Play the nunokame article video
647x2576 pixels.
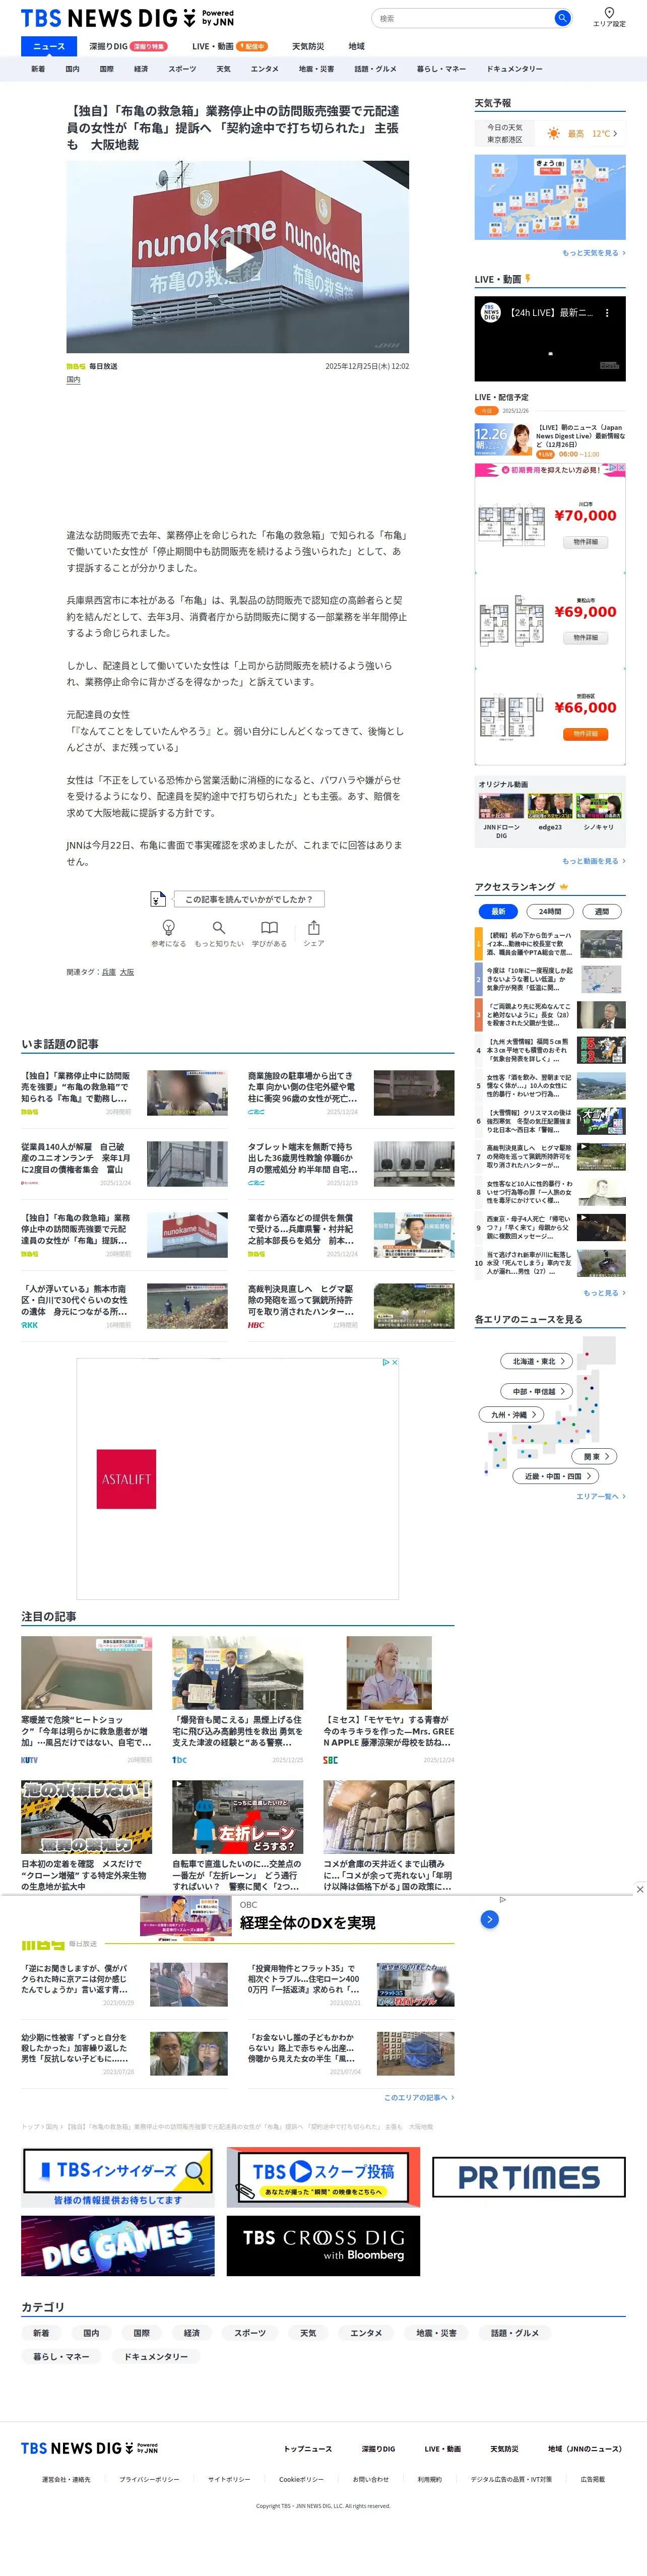tap(238, 257)
